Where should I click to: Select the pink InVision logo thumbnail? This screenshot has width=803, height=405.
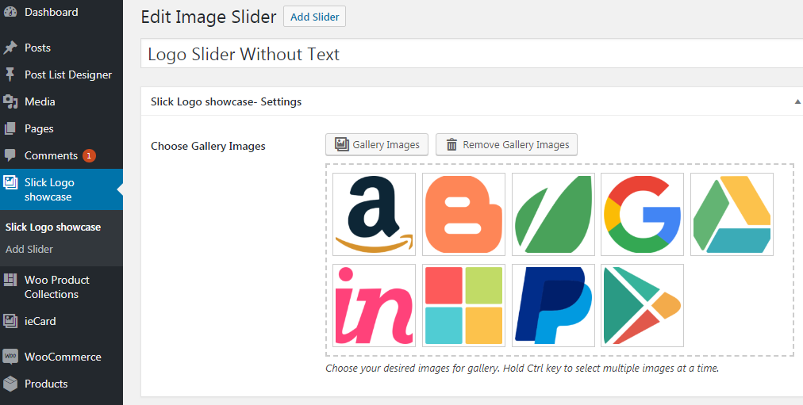[x=374, y=305]
